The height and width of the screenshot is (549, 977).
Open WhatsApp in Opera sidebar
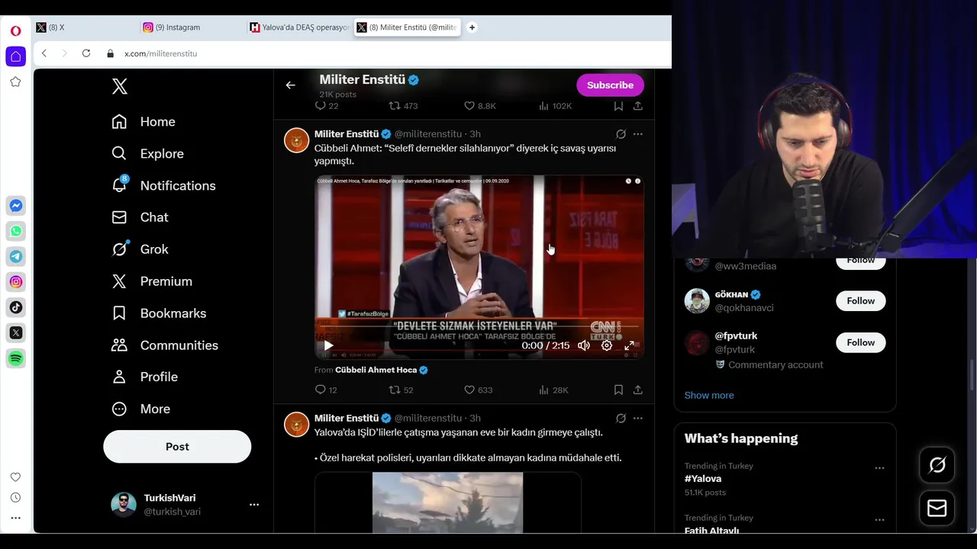click(x=15, y=231)
